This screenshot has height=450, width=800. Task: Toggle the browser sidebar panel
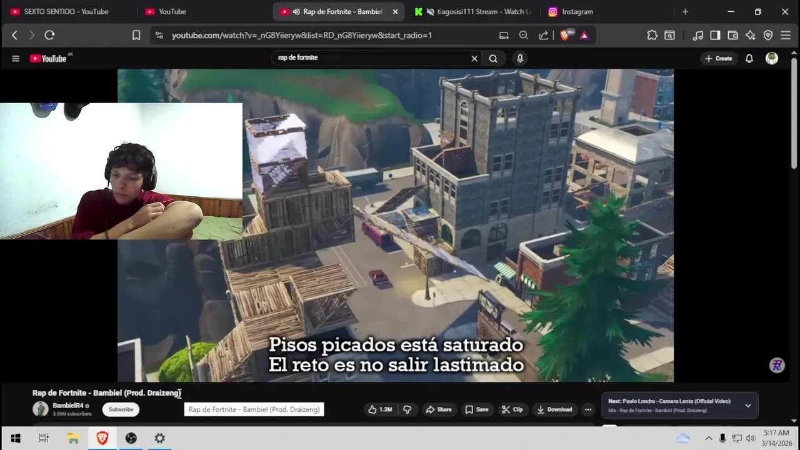coord(715,36)
